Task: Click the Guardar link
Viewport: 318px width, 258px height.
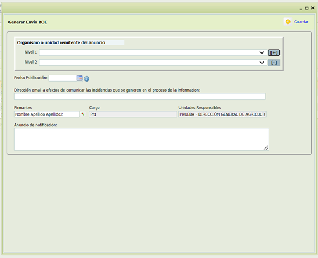Action: (301, 22)
